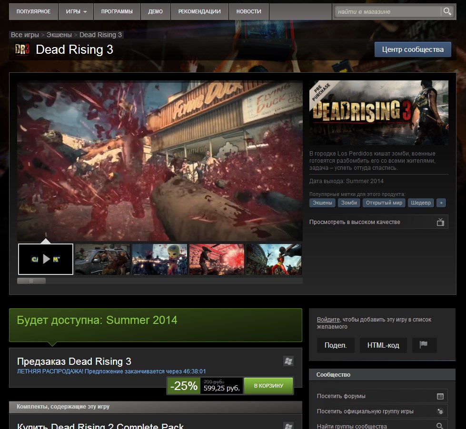This screenshot has width=466, height=429.
Task: Open the Центр сообщества page
Action: (x=412, y=49)
